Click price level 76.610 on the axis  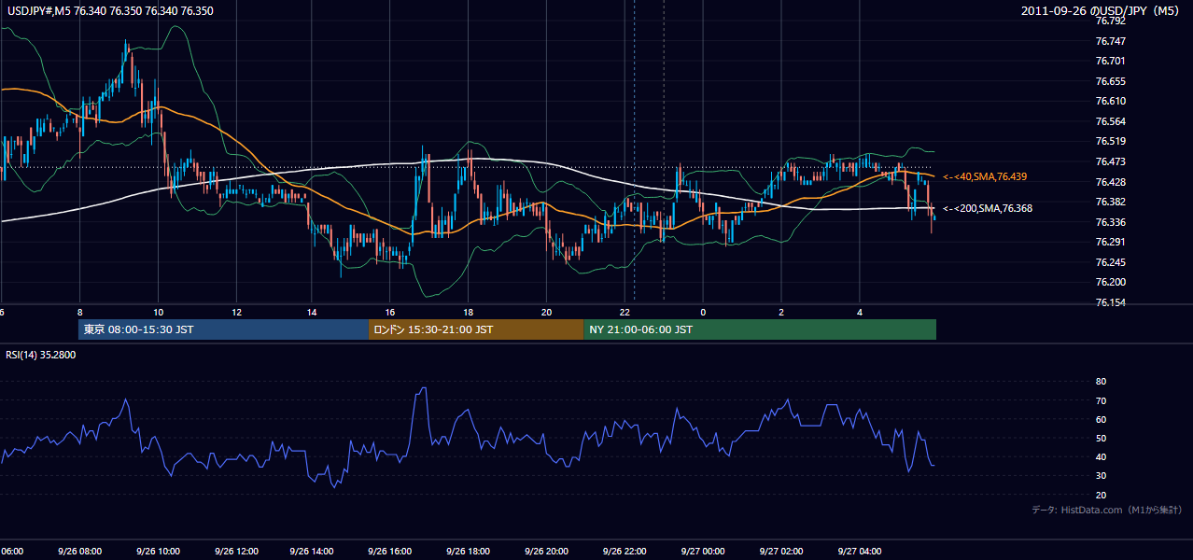pyautogui.click(x=1111, y=101)
